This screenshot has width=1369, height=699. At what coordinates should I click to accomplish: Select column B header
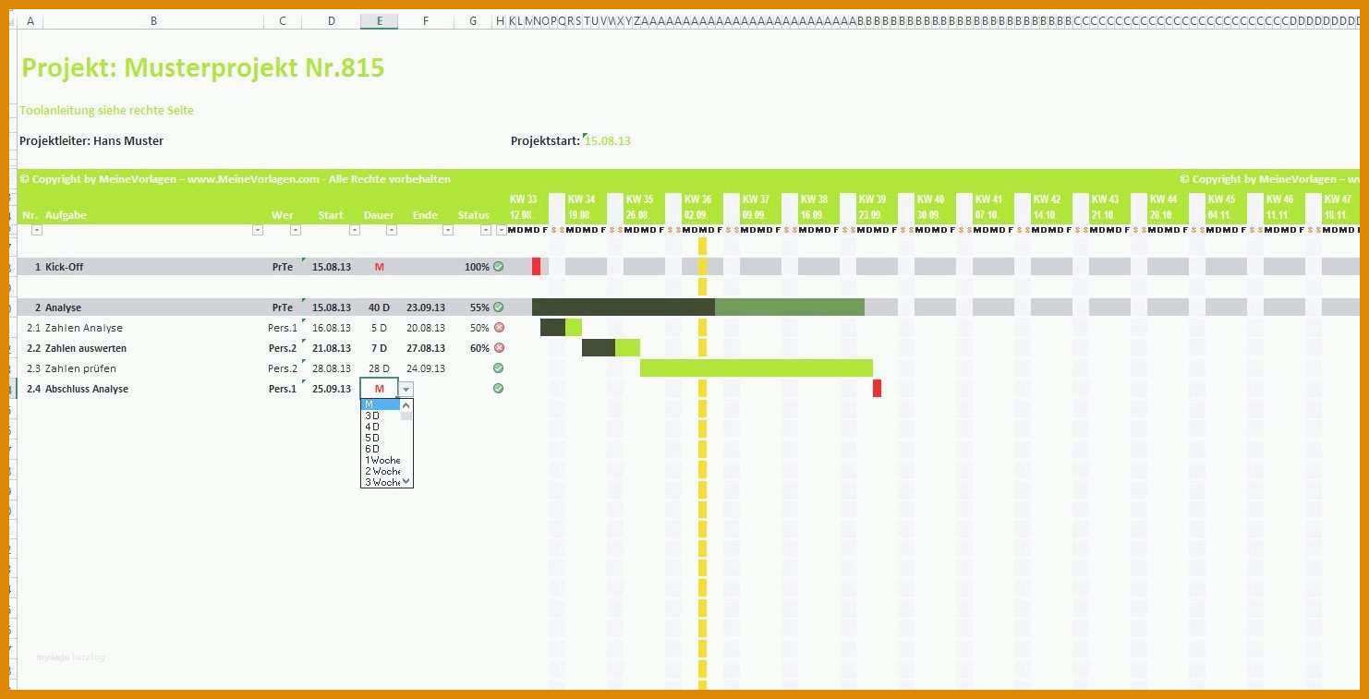153,21
